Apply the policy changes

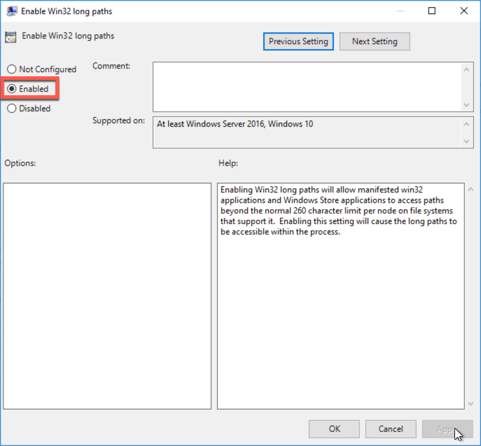tap(447, 428)
